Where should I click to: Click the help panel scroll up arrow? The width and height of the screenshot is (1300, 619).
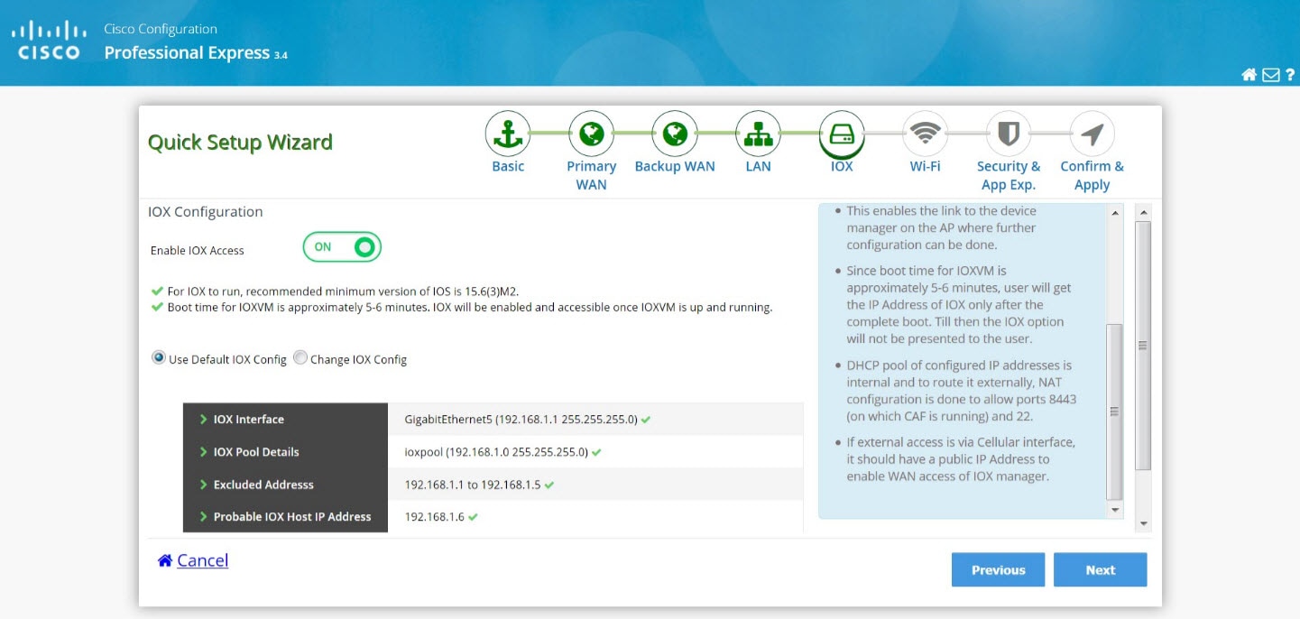pyautogui.click(x=1115, y=213)
